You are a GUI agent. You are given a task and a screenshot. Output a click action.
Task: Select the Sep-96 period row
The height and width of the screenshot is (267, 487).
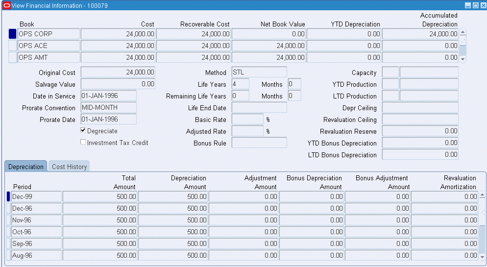coord(36,243)
